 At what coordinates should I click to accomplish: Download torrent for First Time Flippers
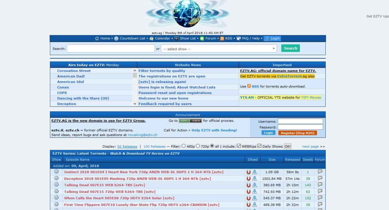(x=255, y=204)
